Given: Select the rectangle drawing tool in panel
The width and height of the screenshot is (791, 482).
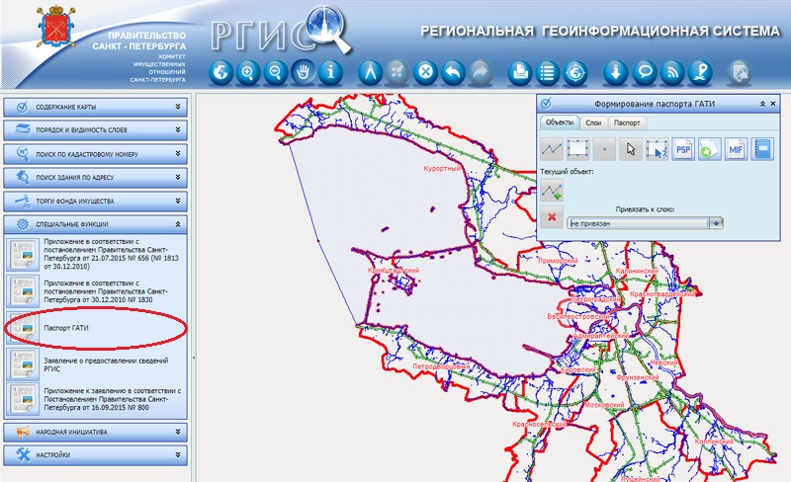Looking at the screenshot, I should point(578,149).
